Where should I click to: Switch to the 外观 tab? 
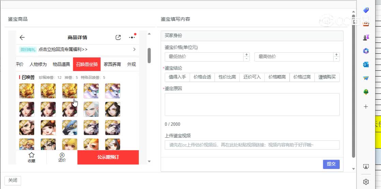coord(132,65)
